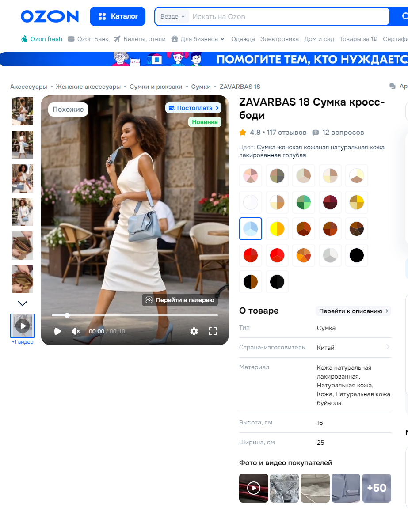
Task: Show more thumbnails with down chevron
Action: (23, 303)
